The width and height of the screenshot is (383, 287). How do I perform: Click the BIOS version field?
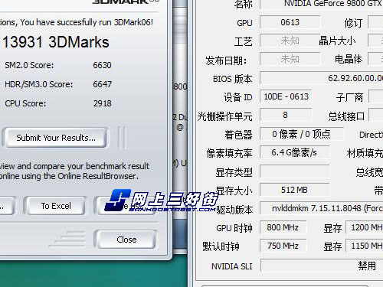[322, 78]
